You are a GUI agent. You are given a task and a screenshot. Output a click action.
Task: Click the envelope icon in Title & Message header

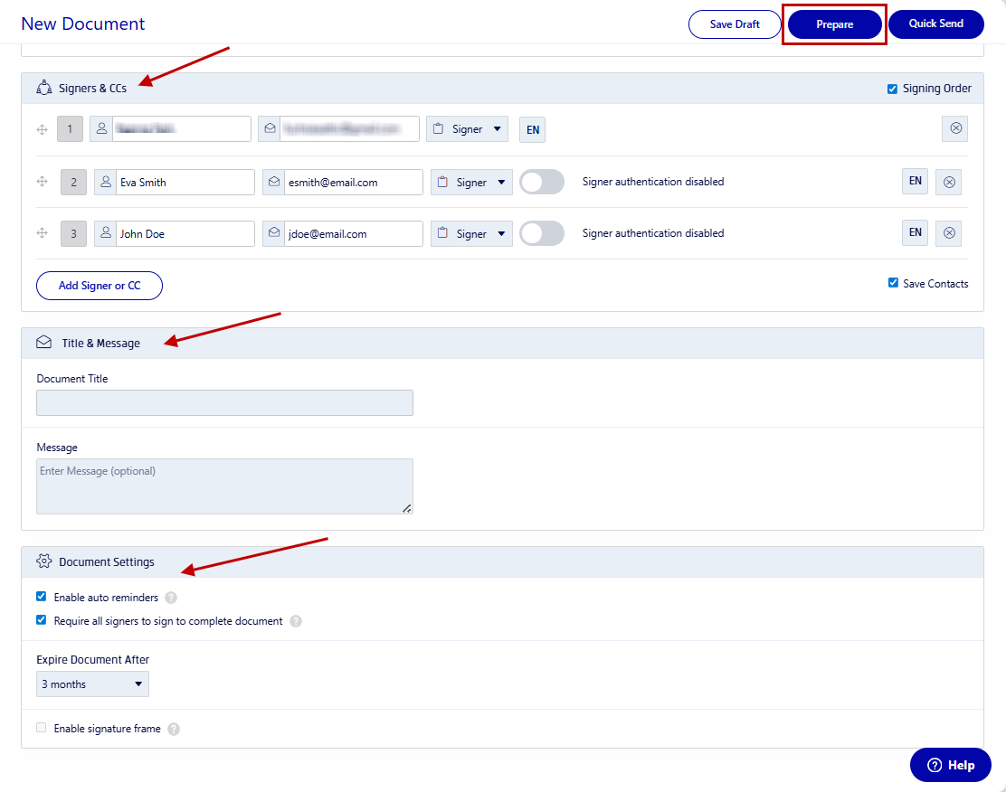pos(43,343)
